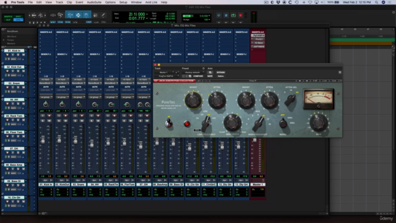Open first channel's output selector dropdown
Image resolution: width=396 pixels, height=223 pixels.
(46, 83)
